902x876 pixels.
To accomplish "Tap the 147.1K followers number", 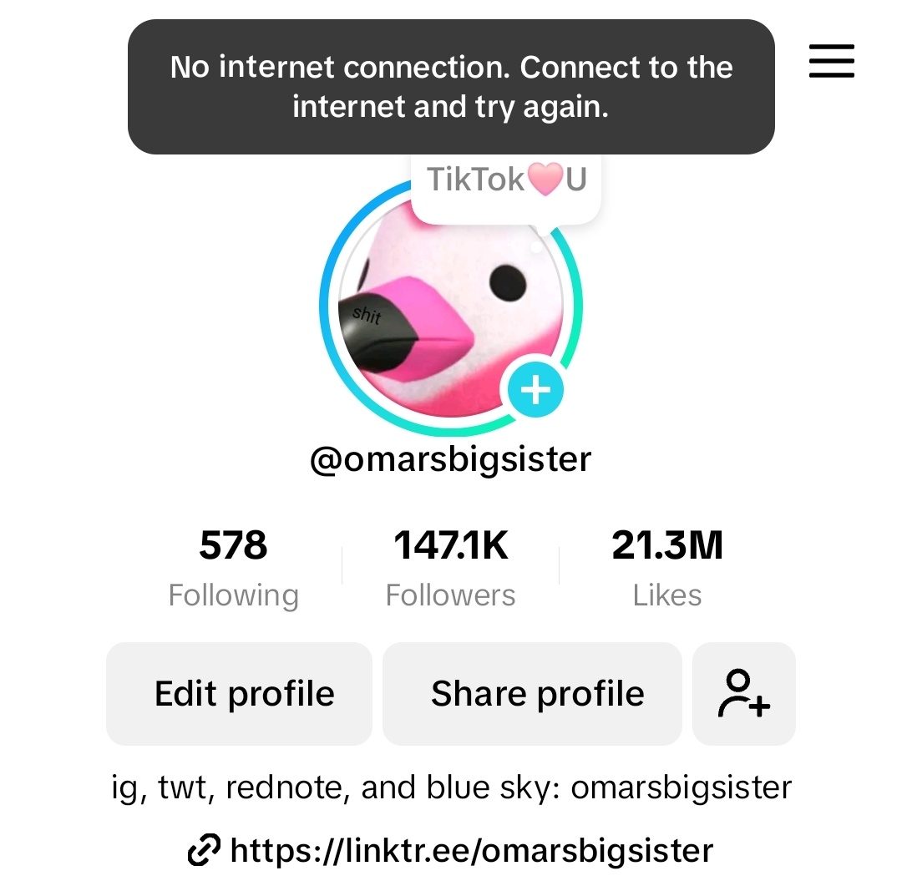I will [451, 545].
